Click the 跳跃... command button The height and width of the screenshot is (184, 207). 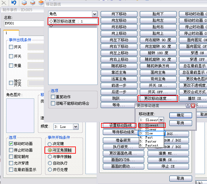[119, 99]
